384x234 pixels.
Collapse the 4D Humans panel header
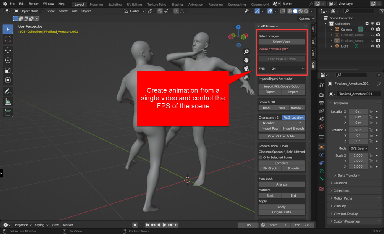281,26
